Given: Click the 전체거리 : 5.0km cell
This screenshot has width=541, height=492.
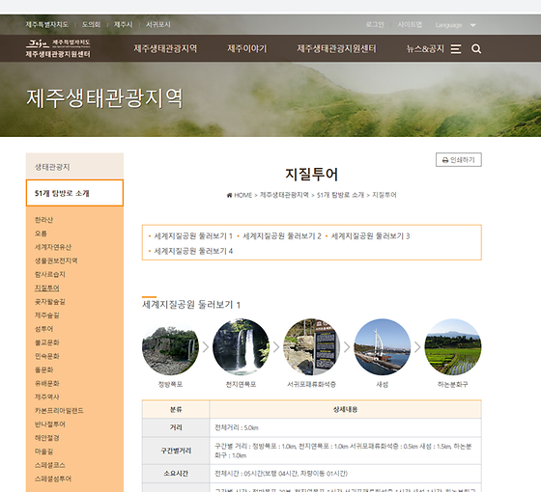Looking at the screenshot, I should (346, 427).
